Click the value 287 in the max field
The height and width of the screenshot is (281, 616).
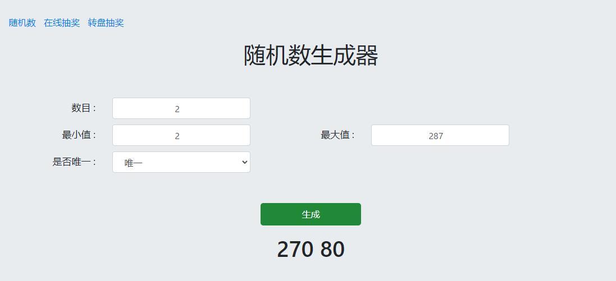pos(436,136)
